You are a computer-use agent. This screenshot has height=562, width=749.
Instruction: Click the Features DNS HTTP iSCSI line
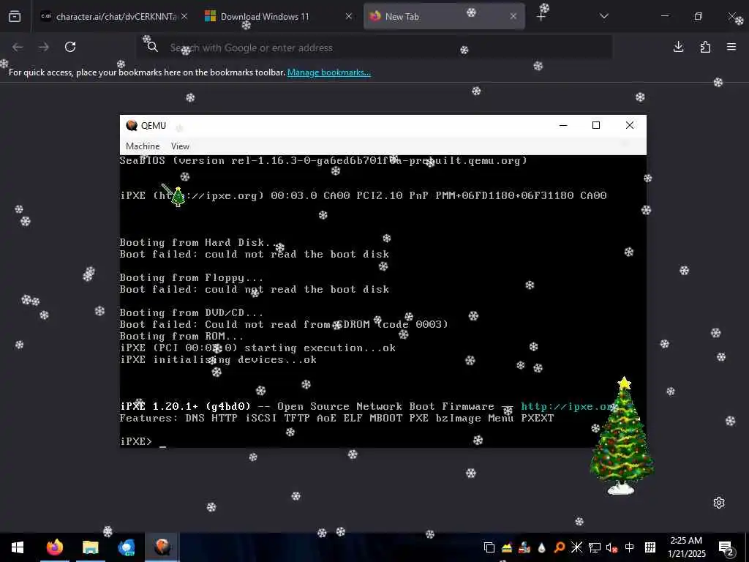(x=336, y=418)
